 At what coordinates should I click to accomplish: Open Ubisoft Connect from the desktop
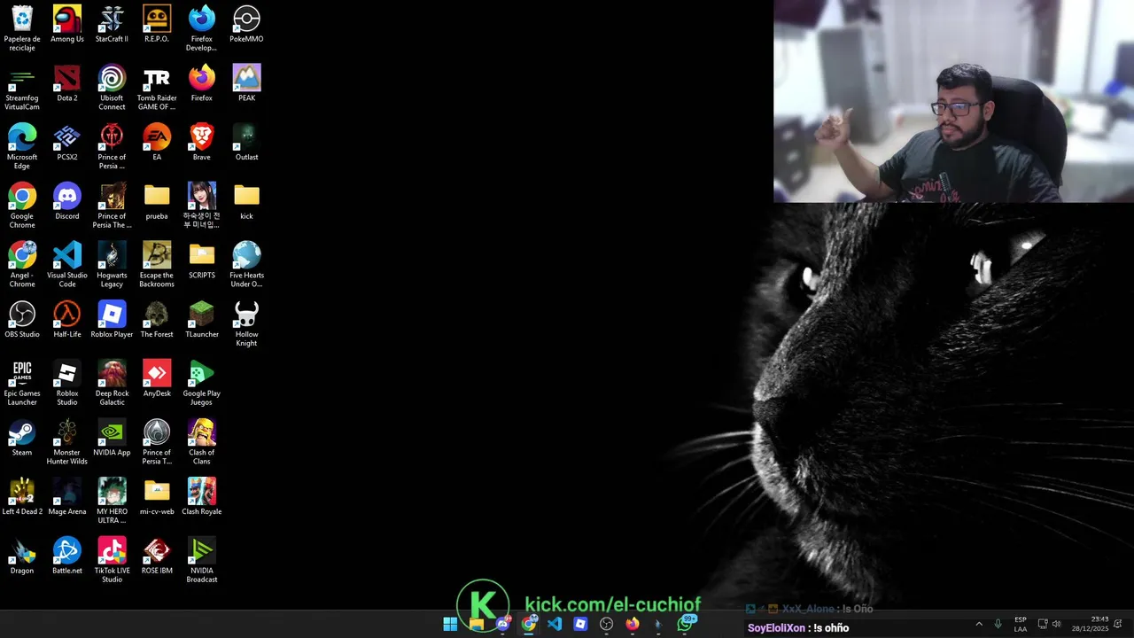pyautogui.click(x=112, y=87)
